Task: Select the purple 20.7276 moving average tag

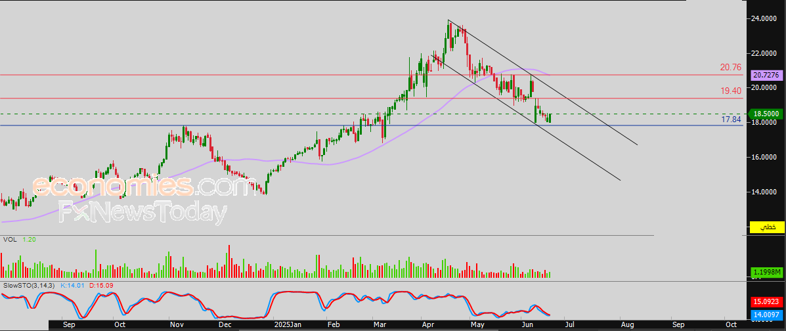Action: pos(766,76)
